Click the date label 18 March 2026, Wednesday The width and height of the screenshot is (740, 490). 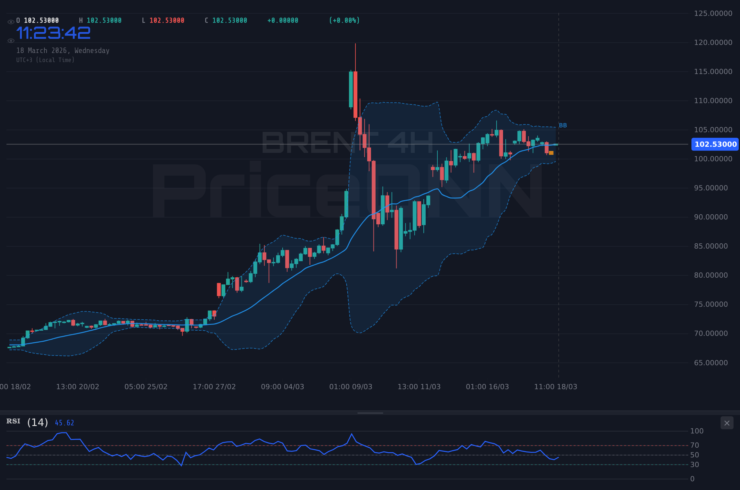tap(63, 50)
